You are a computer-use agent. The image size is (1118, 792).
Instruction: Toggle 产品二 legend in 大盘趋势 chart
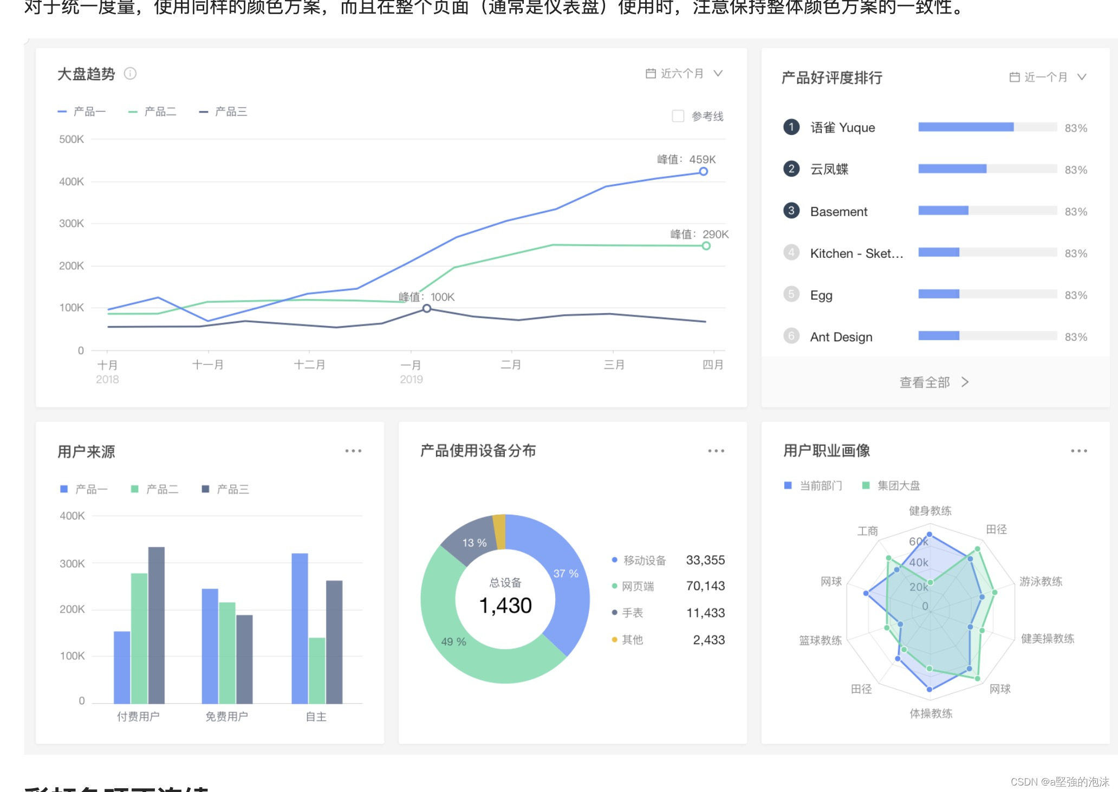point(152,112)
